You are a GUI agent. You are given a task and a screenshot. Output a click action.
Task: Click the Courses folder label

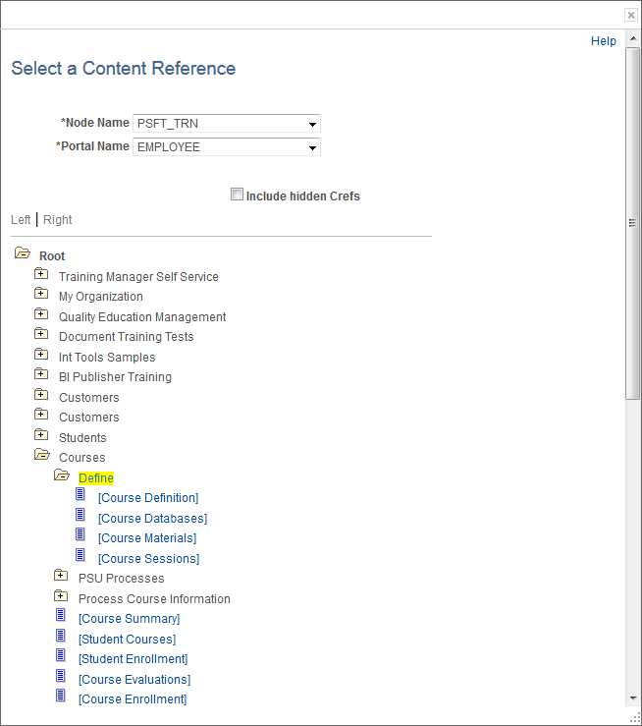tap(82, 458)
